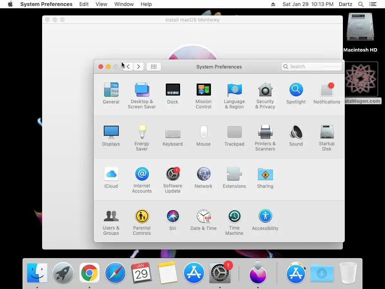The width and height of the screenshot is (385, 289).
Task: Open the first App Store icon in Dock
Action: click(194, 273)
